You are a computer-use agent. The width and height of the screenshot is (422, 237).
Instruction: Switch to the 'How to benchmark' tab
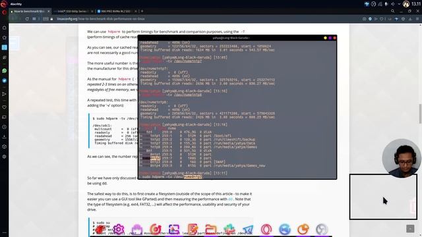coord(30,11)
